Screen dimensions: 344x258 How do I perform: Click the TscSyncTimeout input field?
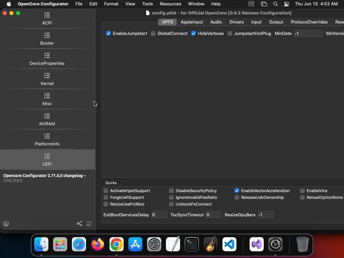213,215
